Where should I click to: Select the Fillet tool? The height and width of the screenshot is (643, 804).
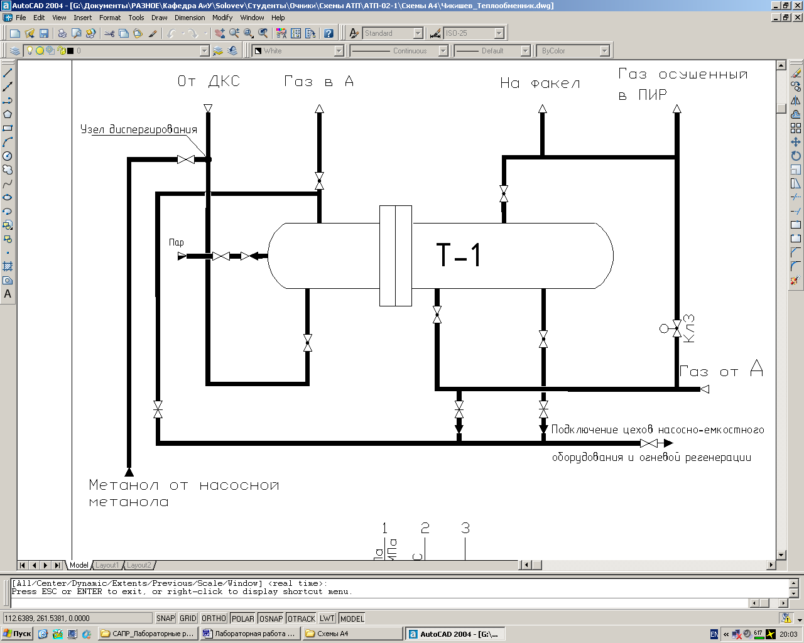[x=796, y=266]
